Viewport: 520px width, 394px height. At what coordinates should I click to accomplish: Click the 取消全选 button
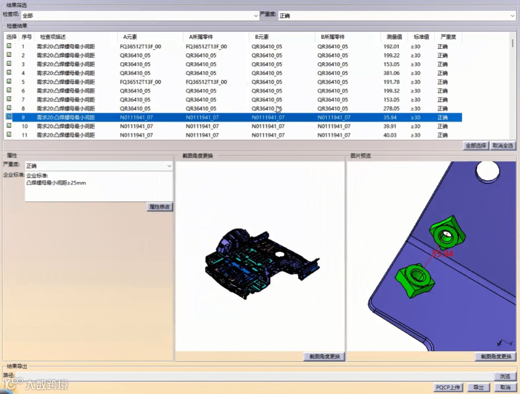(503, 146)
